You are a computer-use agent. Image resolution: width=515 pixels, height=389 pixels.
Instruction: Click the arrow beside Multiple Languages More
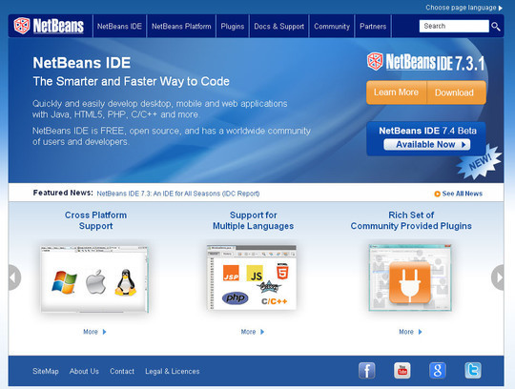(262, 332)
